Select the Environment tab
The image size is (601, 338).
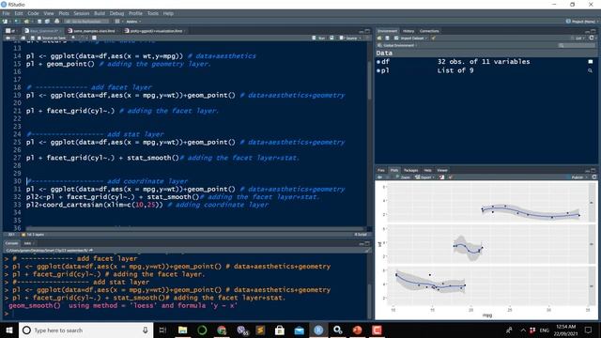click(x=387, y=31)
